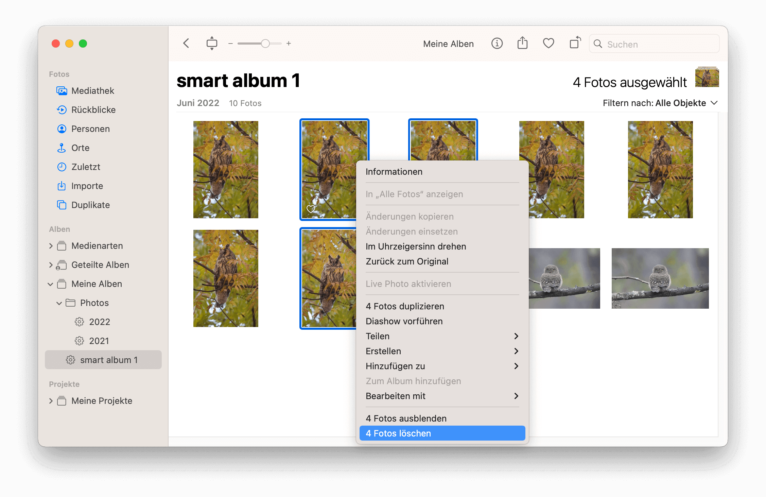This screenshot has height=497, width=766.
Task: Click the selection preview thumbnail at top right
Action: click(707, 77)
